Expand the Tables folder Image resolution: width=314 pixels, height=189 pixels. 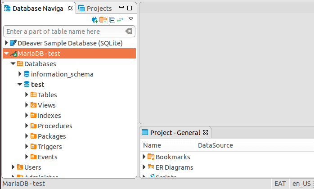[27, 94]
